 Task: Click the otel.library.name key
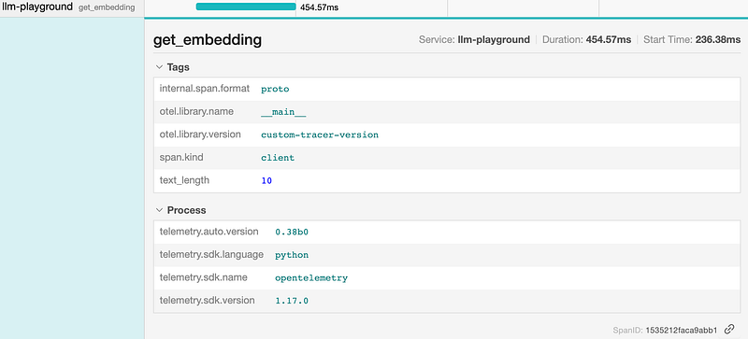196,111
